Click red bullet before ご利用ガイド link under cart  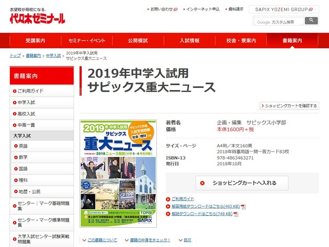point(168,199)
